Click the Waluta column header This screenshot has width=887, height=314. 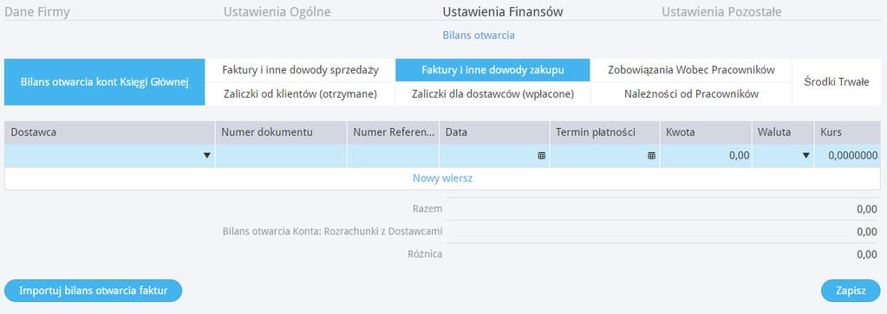pyautogui.click(x=784, y=132)
